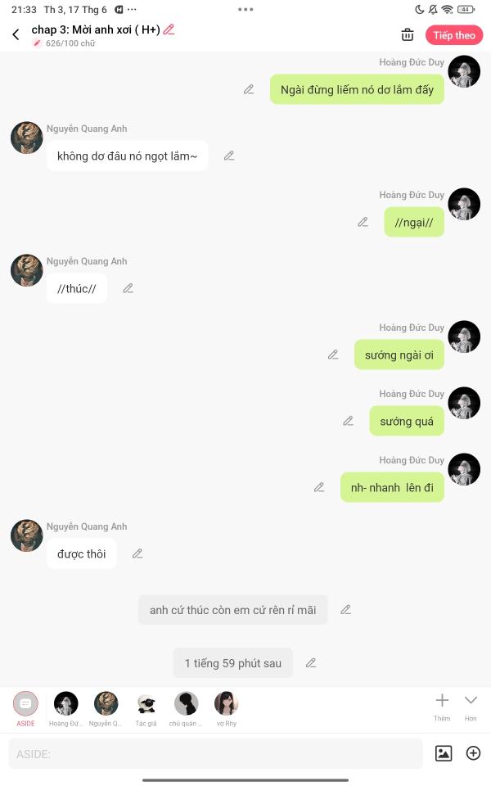The height and width of the screenshot is (786, 491).
Task: Click the Tiếp theo button
Action: tap(454, 35)
